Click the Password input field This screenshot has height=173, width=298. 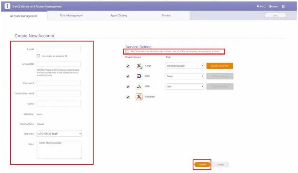[x=59, y=83]
